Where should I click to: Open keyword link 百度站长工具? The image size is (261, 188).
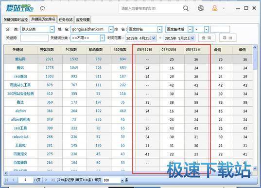coord(20,85)
